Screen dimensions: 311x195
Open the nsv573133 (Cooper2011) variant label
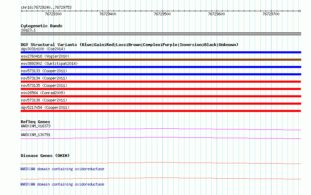point(44,71)
